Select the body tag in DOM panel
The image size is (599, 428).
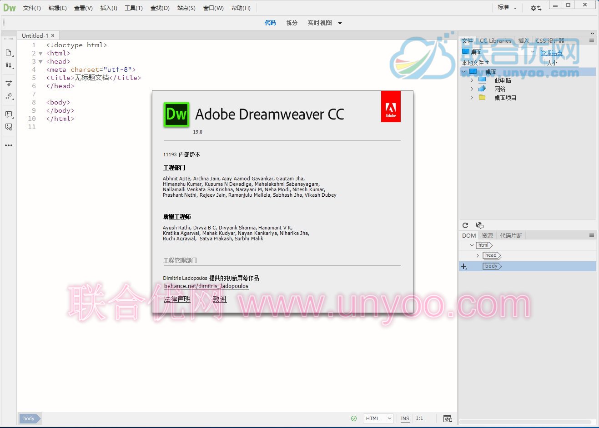[492, 266]
